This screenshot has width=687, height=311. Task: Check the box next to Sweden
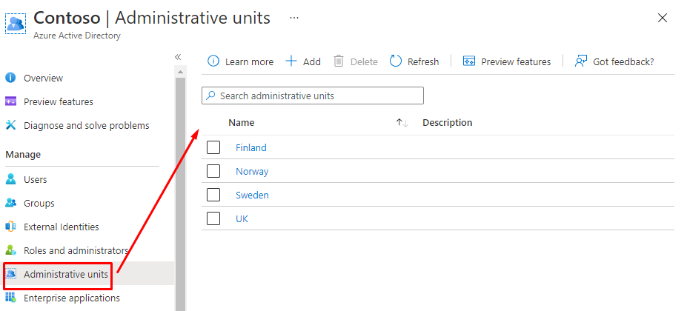213,195
